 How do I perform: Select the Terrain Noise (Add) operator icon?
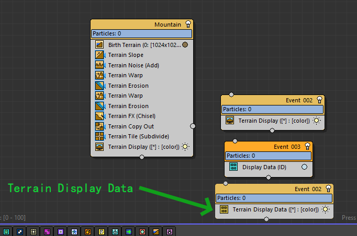(99, 65)
